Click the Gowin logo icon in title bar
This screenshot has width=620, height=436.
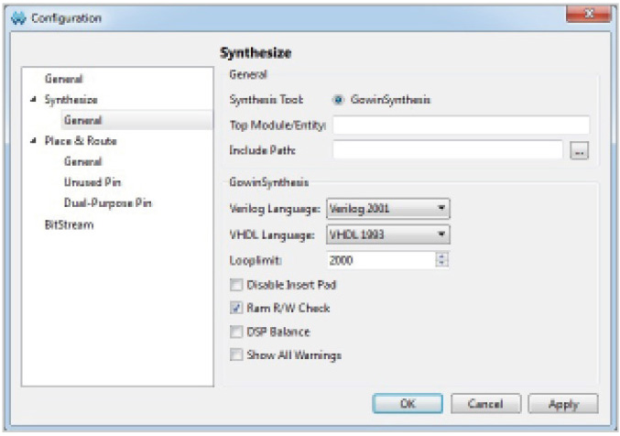[18, 18]
